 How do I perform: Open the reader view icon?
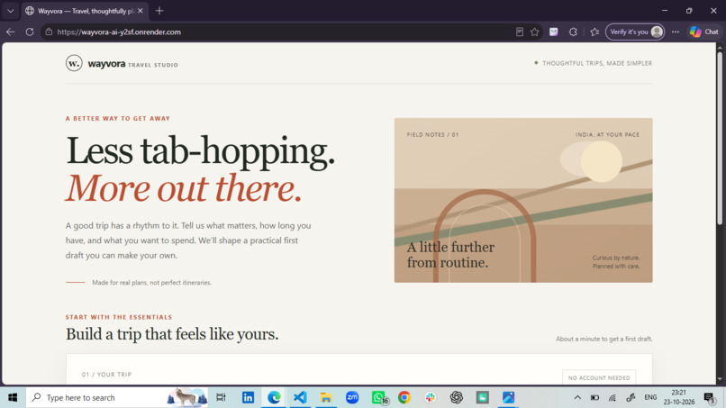coord(520,32)
